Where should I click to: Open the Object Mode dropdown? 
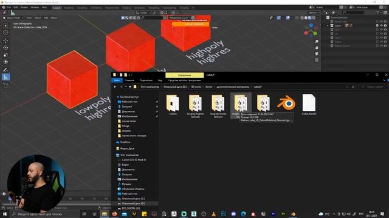coord(13,18)
